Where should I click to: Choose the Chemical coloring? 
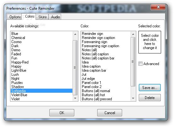tap(42, 38)
